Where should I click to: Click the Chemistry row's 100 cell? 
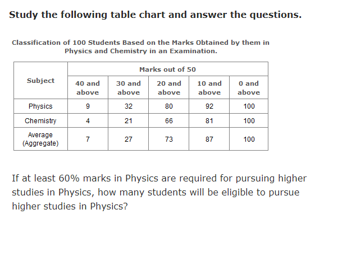coord(249,121)
